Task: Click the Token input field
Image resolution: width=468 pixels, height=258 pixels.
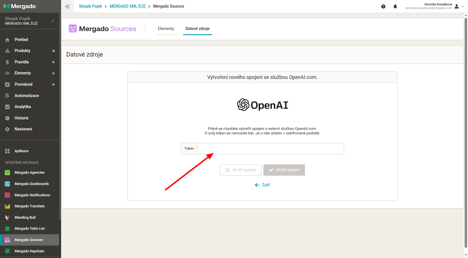Action: pos(271,149)
